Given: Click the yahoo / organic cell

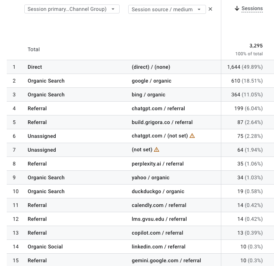Looking at the screenshot, I should click(x=150, y=177).
